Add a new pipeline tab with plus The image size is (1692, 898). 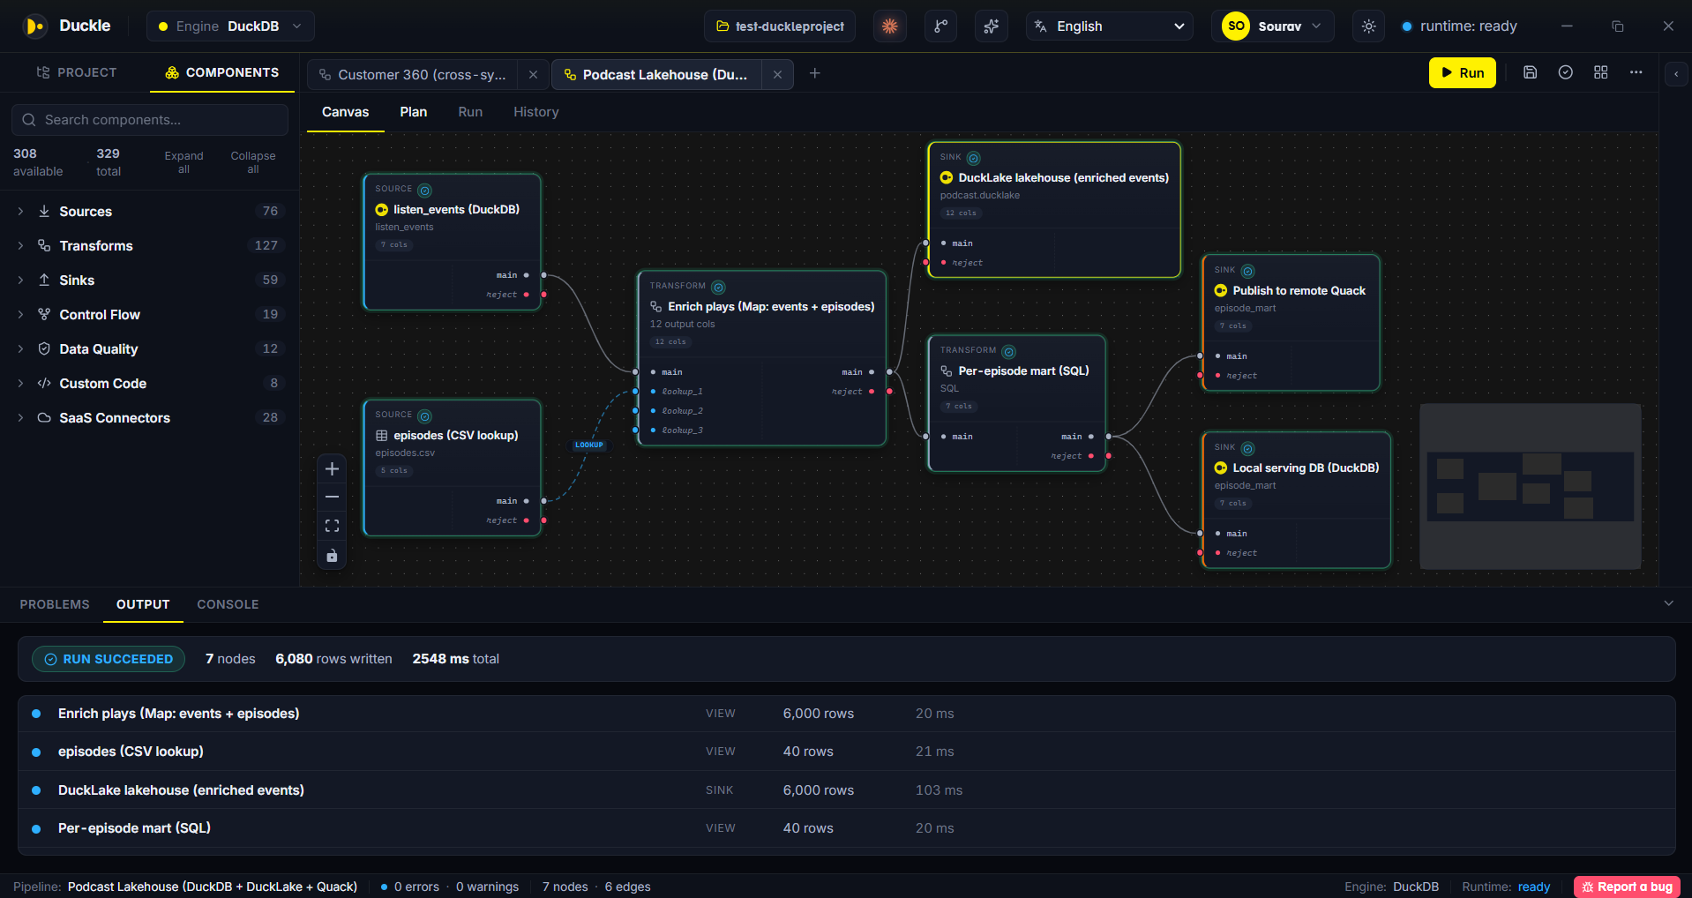tap(815, 73)
